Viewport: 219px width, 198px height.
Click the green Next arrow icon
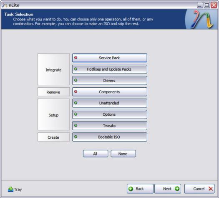pyautogui.click(x=177, y=189)
